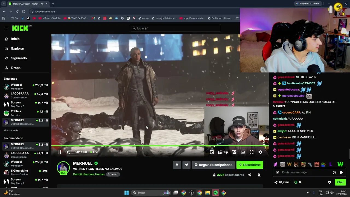Open the Chrome apps grid icon

click(x=4, y=18)
